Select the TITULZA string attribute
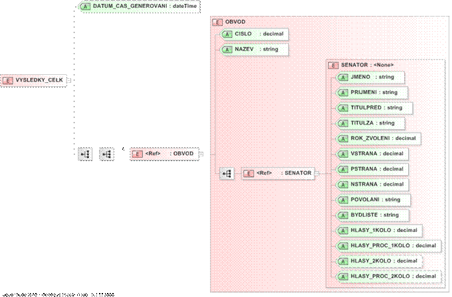Viewport: 452px width, 297px height. click(x=371, y=123)
